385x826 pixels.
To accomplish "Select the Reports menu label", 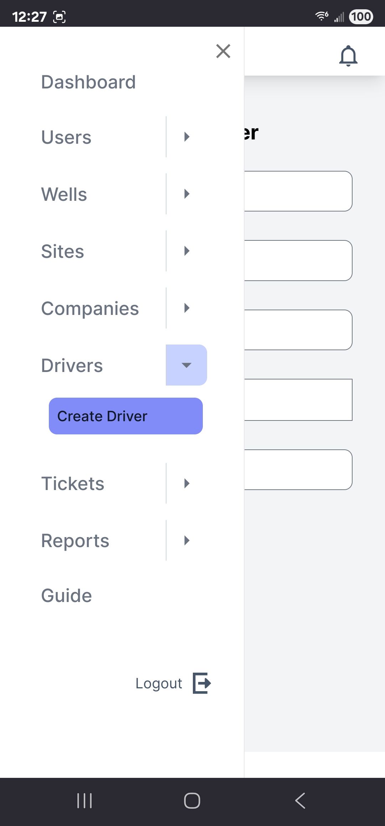I will (75, 541).
